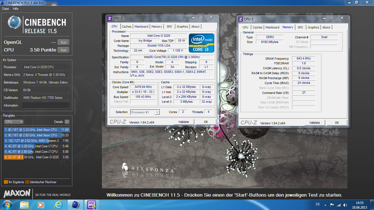This screenshot has width=374, height=210.
Task: Click the orange Ihr Ergebnis legend swatch
Action: click(x=6, y=182)
